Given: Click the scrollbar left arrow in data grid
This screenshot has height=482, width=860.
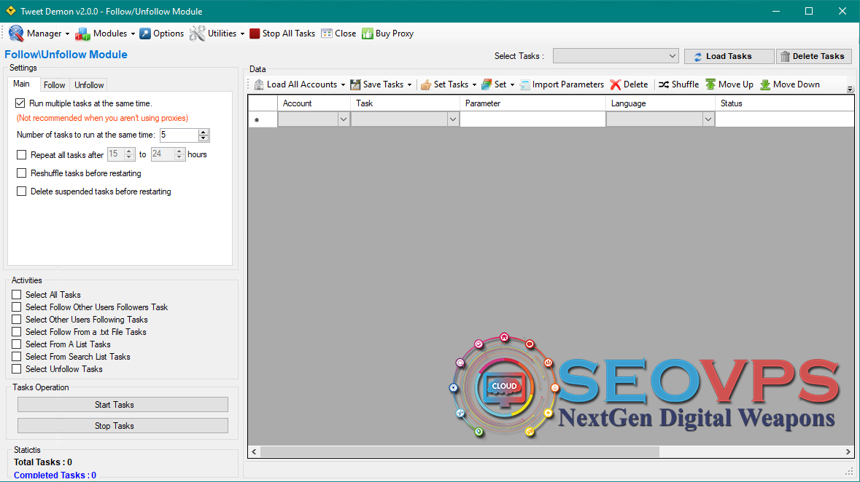Looking at the screenshot, I should [254, 452].
